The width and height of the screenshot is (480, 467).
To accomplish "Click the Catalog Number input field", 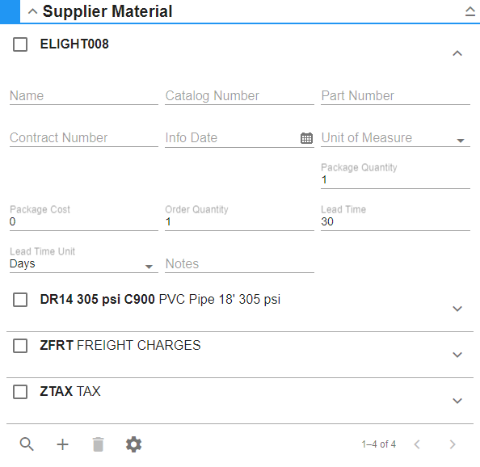I will (239, 96).
